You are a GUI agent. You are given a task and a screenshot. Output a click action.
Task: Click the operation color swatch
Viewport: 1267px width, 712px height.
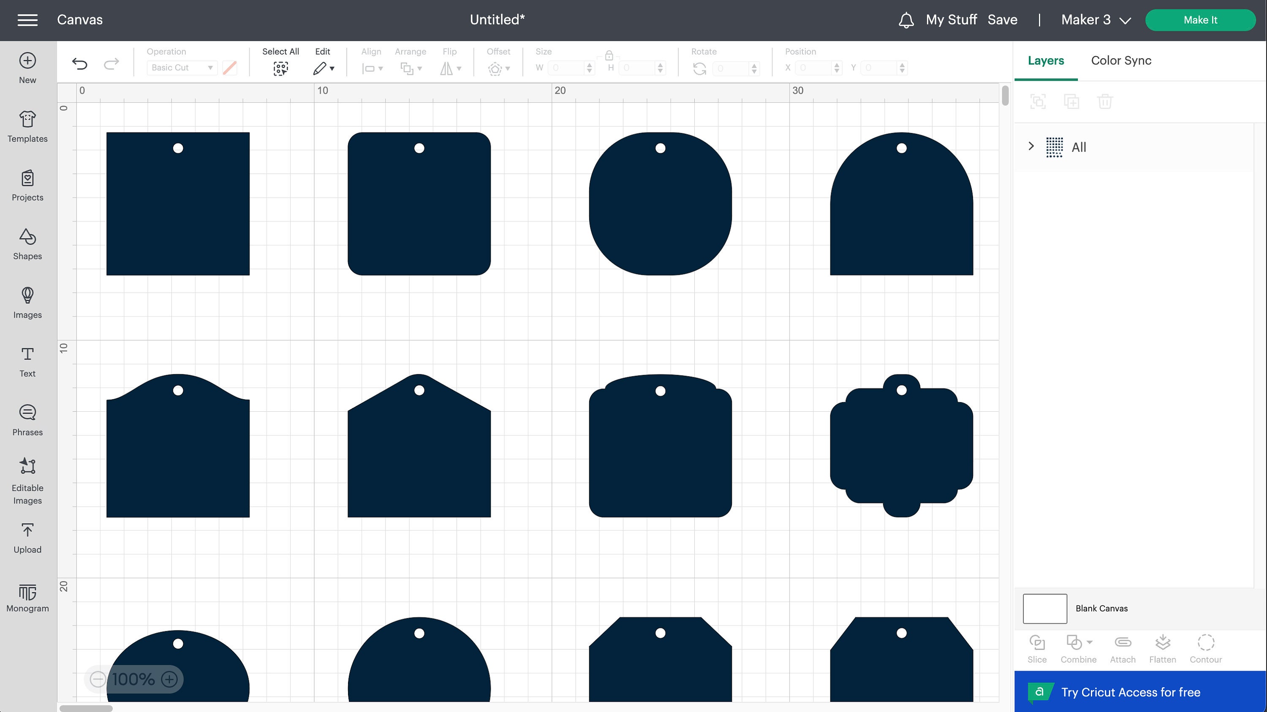[229, 68]
